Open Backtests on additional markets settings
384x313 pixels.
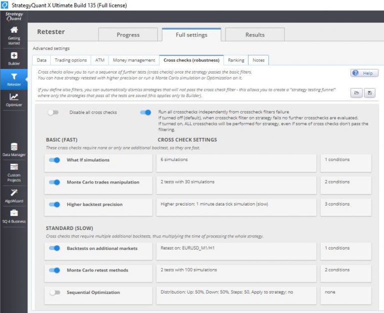236,248
